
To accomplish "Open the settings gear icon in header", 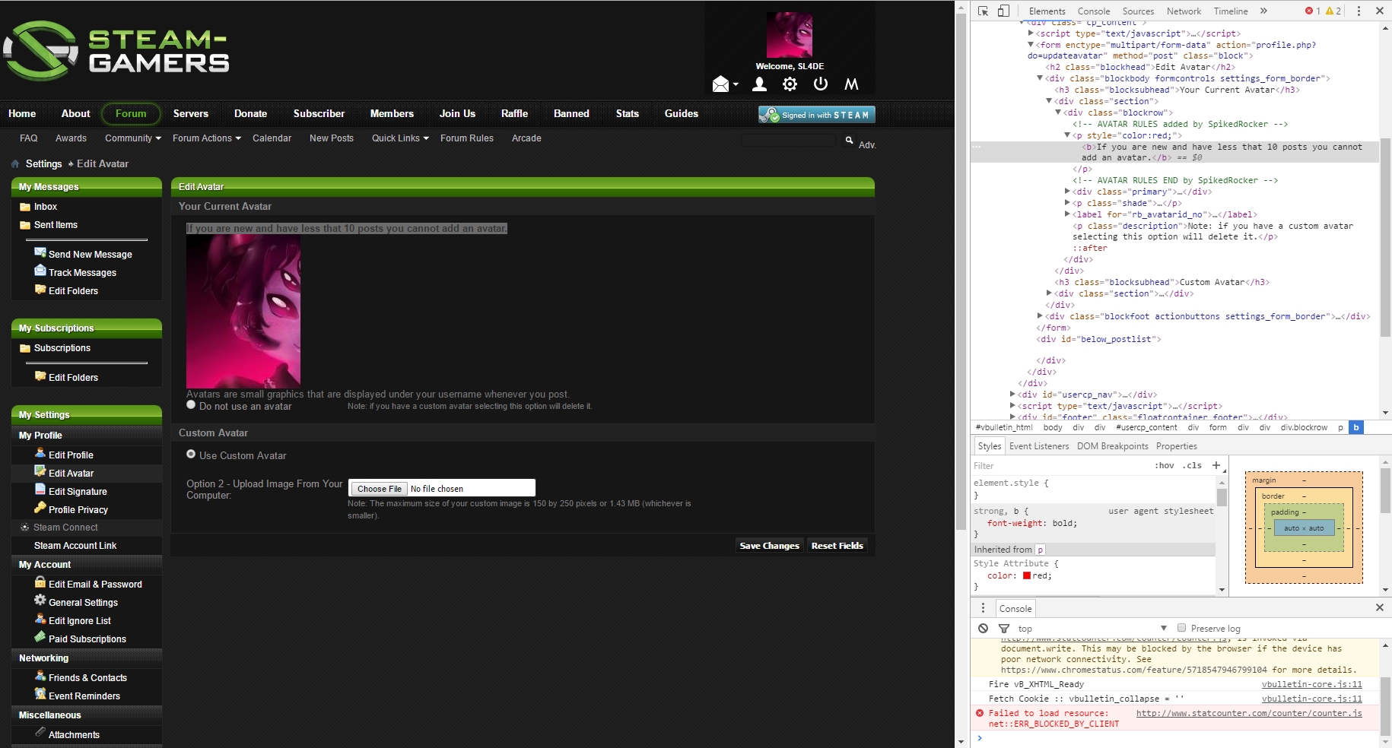I will click(790, 84).
